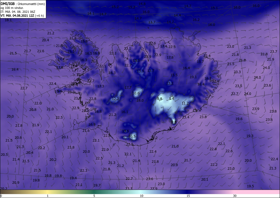Click the 23.7 value at the right edge
280x198 pixels.
(274, 52)
